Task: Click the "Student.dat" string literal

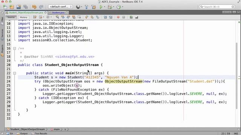Action: click(201, 81)
